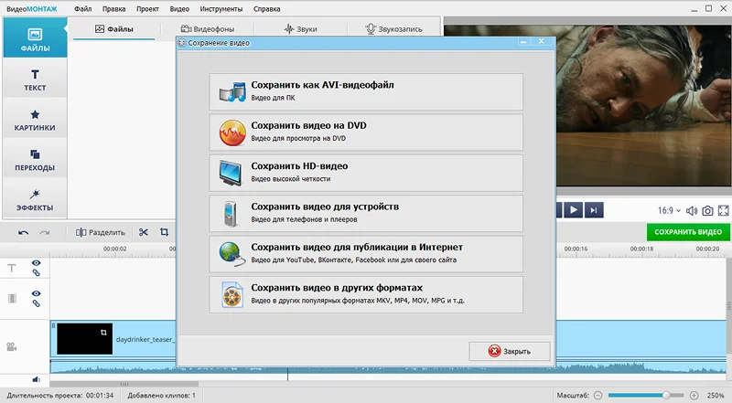Click the scissors cut icon
732x403 pixels.
[x=144, y=232]
